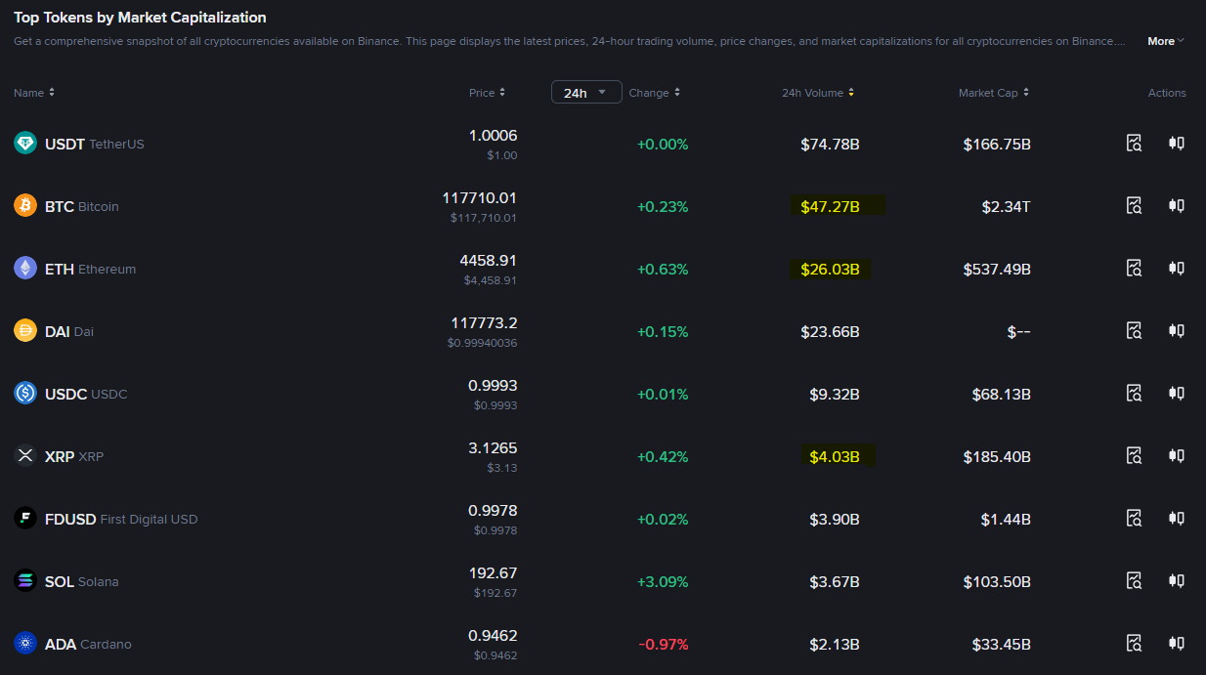Open the trade candlestick icon for XRP
Viewport: 1206px width, 675px height.
[x=1177, y=456]
